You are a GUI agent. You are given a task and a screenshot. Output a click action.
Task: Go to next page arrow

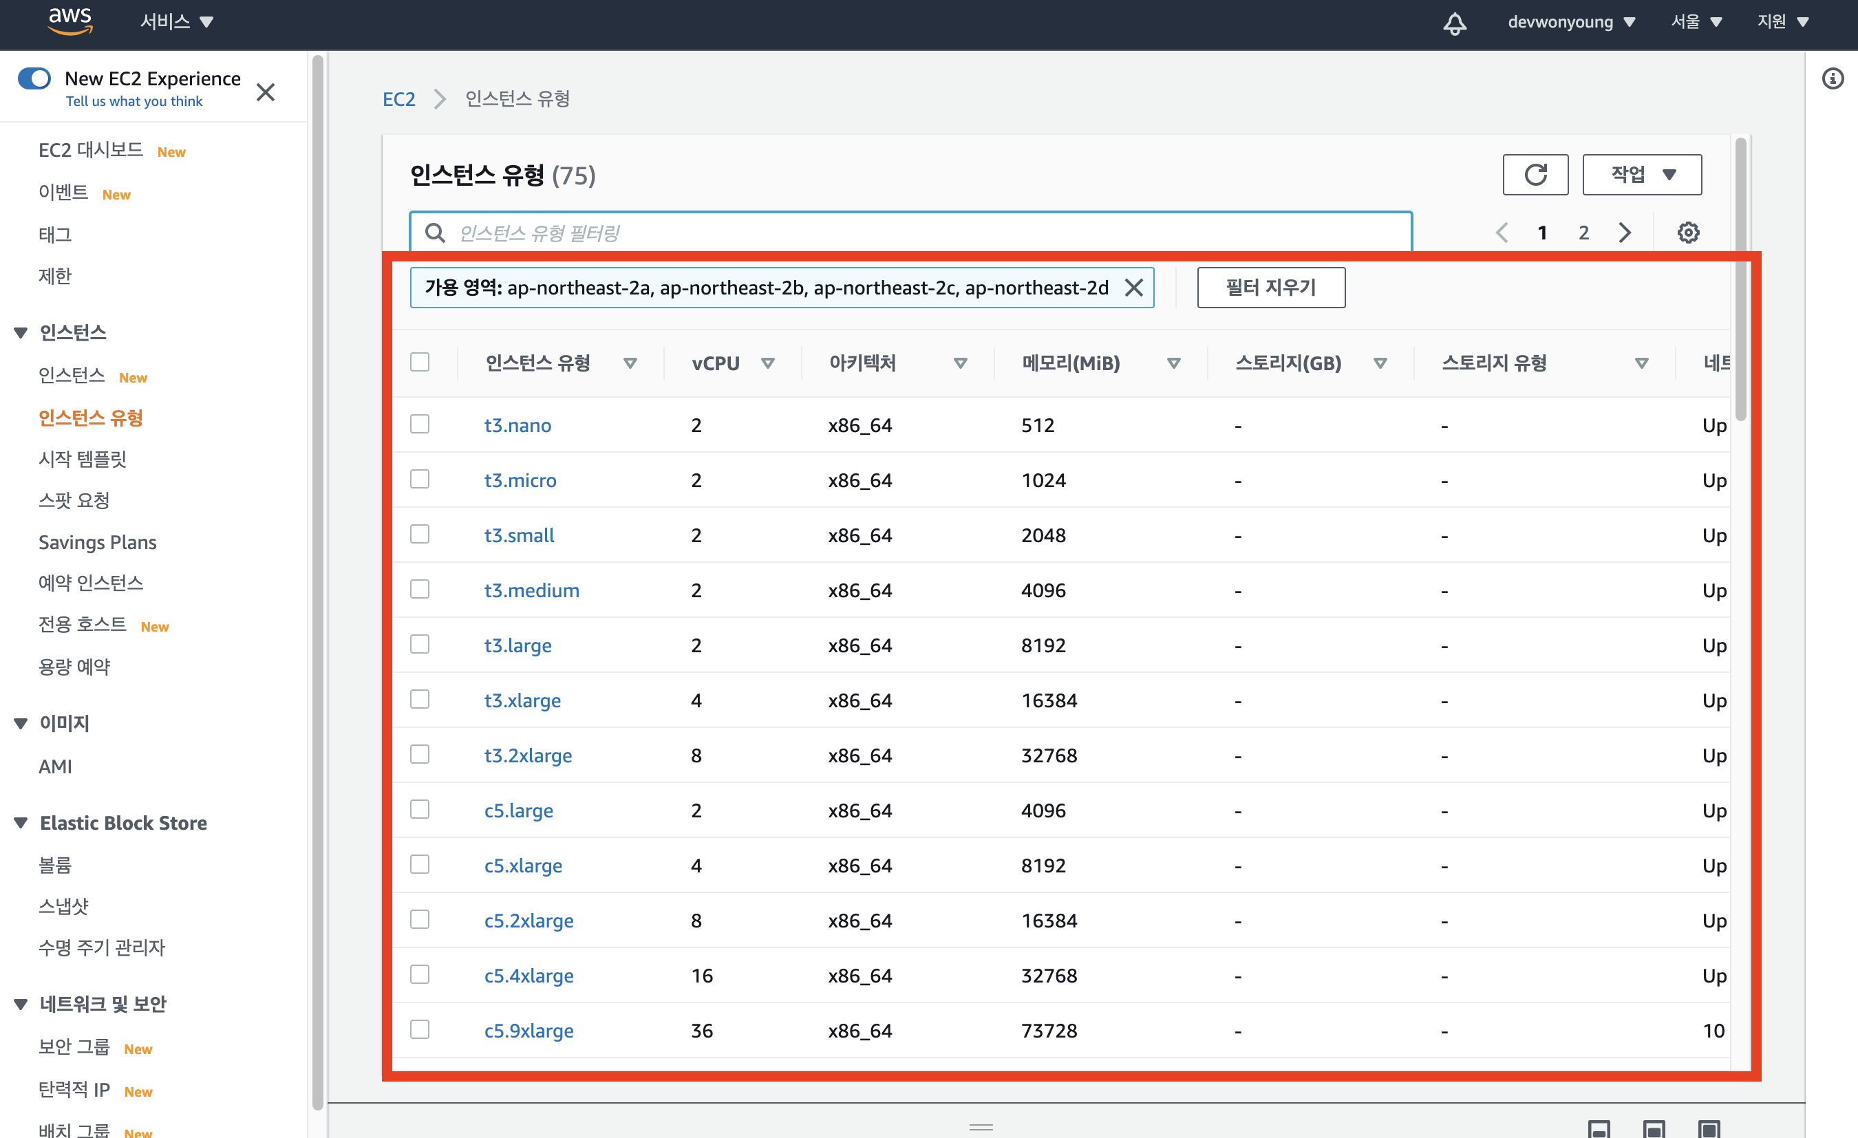tap(1624, 233)
